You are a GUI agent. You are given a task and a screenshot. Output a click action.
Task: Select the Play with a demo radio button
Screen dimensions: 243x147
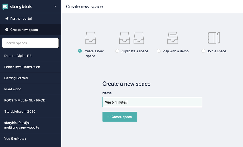point(159,51)
